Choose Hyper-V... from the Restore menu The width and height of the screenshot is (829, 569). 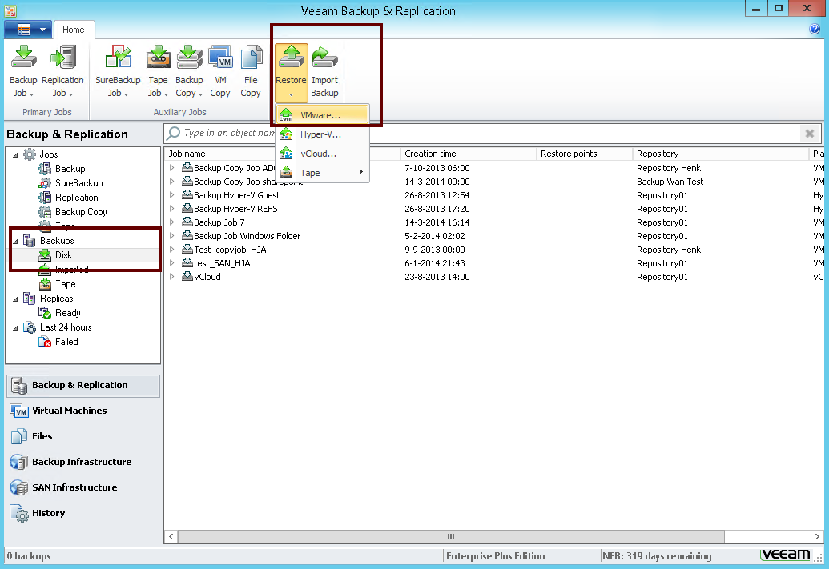pyautogui.click(x=322, y=134)
